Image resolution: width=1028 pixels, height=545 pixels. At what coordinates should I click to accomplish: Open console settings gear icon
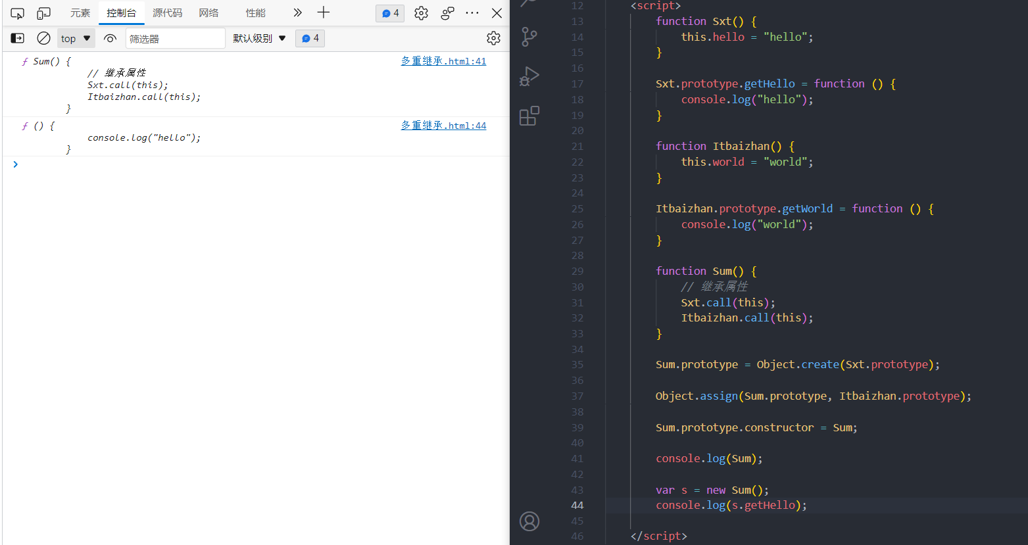click(494, 38)
